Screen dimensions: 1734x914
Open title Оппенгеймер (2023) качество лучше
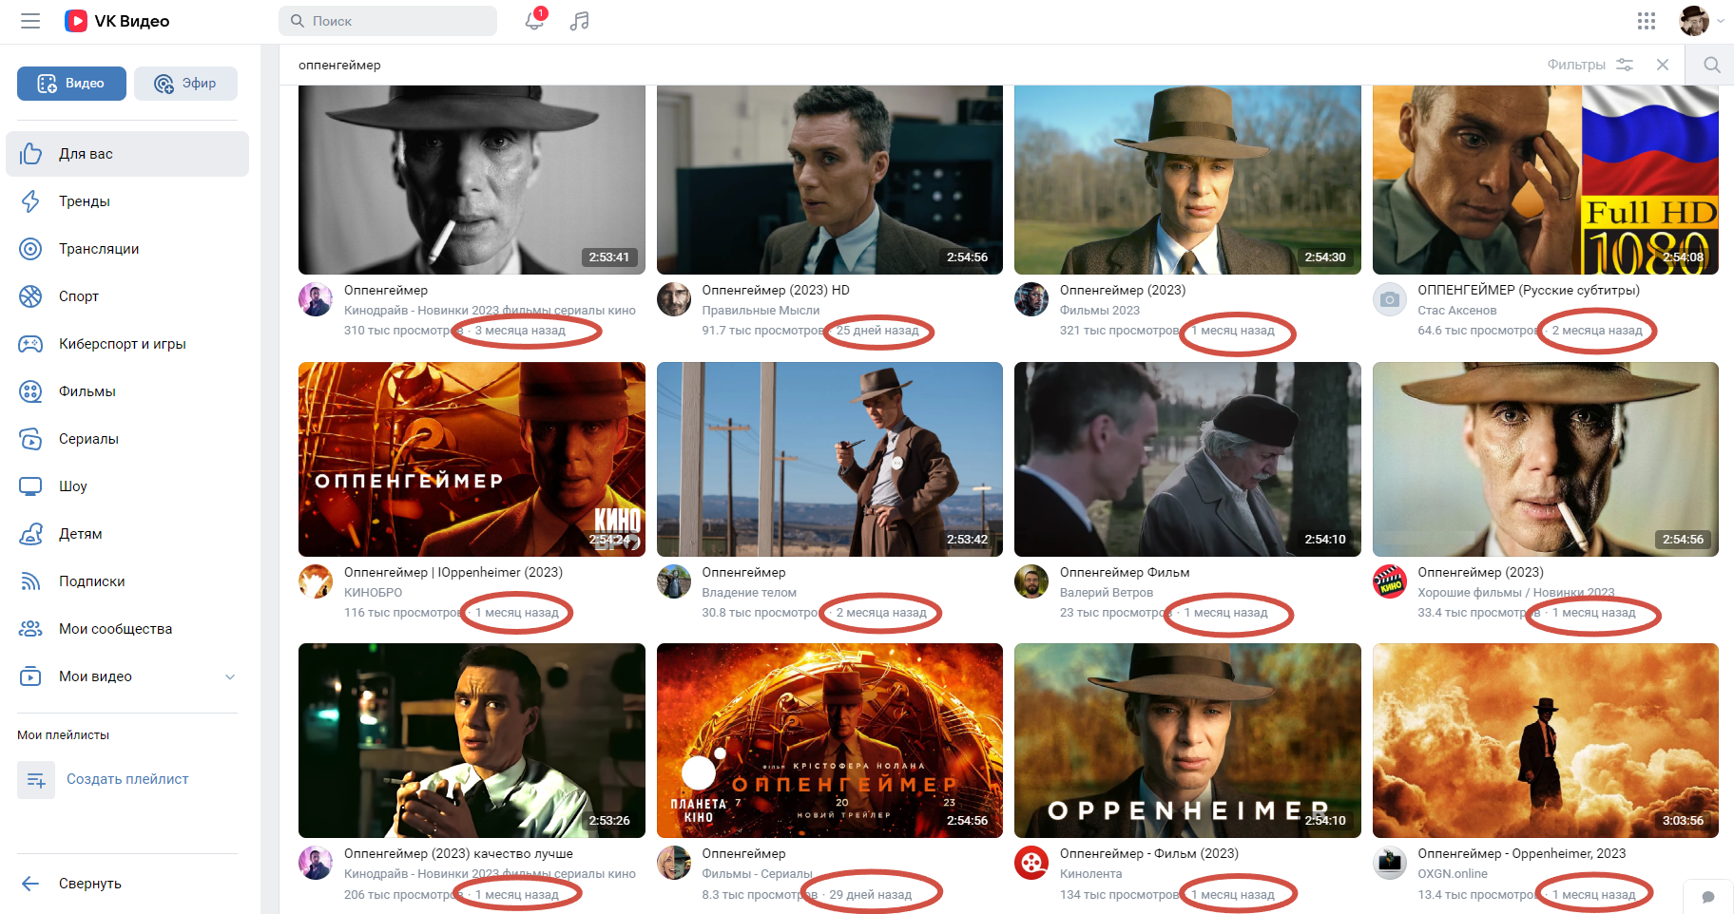coord(458,853)
